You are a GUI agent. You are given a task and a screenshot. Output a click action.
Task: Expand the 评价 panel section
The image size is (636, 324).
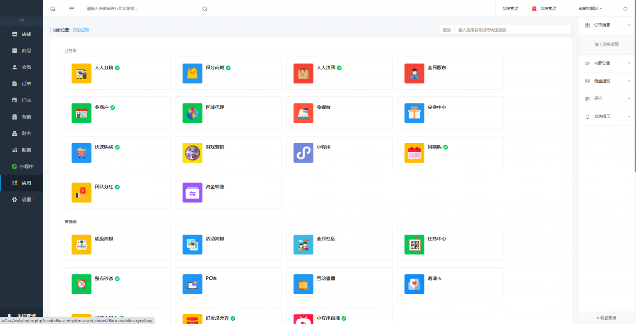click(607, 99)
